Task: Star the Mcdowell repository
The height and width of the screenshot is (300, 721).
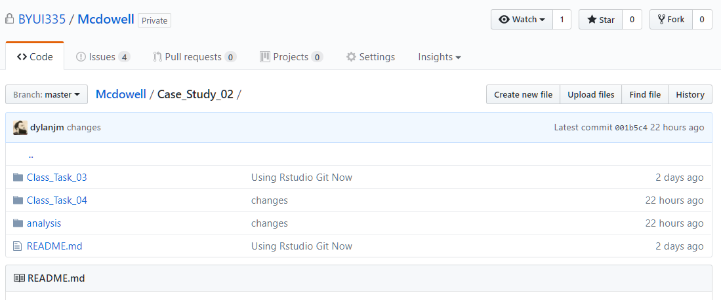Action: point(600,20)
